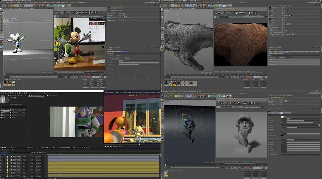Click the camera snapshot icon in the bust render view
322x179 pixels.
pos(263,107)
